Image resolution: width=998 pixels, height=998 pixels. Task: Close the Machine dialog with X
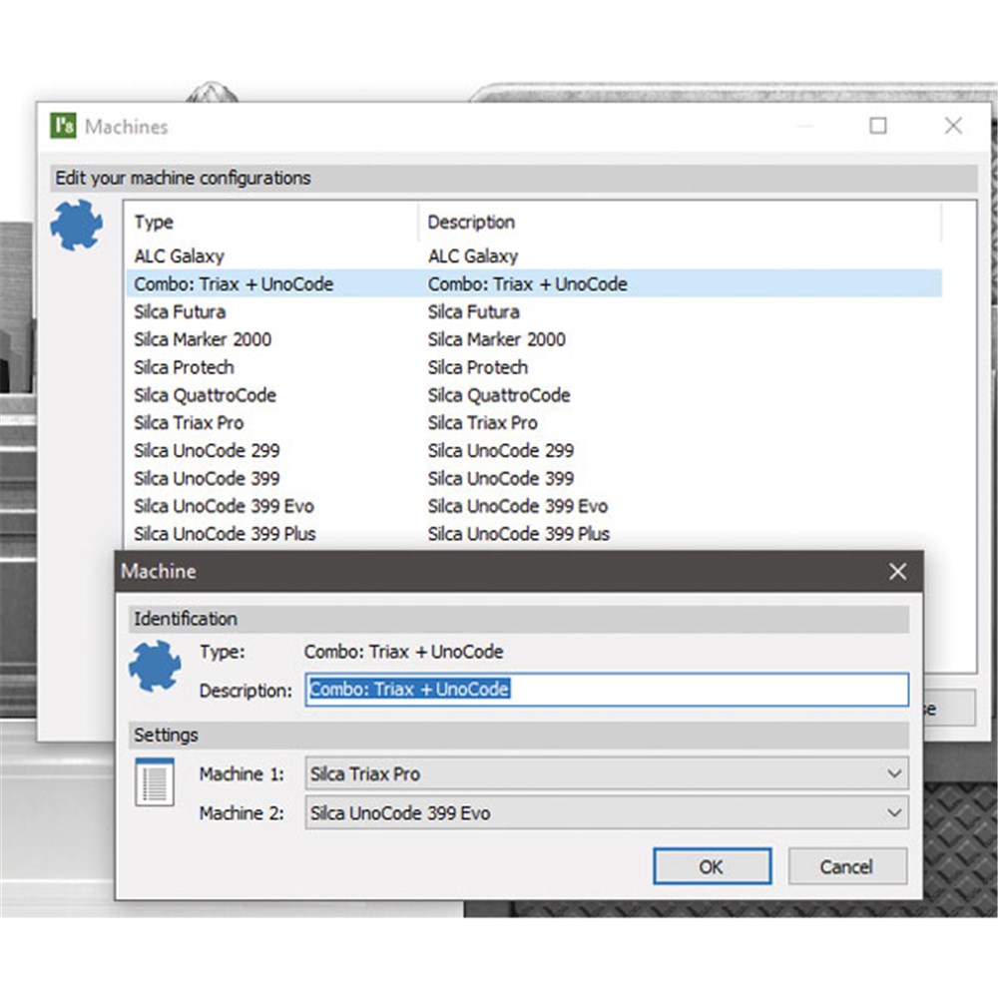point(897,572)
